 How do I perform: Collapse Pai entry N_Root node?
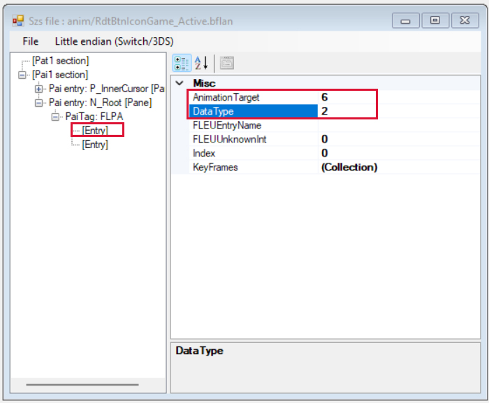(x=38, y=103)
